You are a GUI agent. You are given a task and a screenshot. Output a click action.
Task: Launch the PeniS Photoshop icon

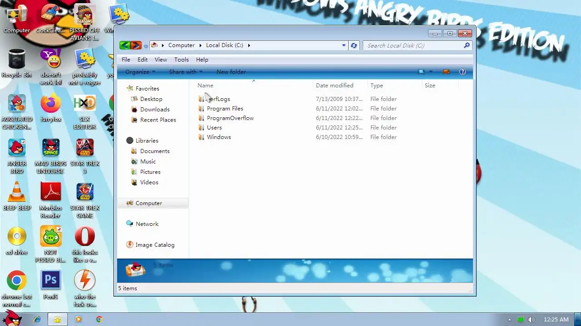(50, 285)
